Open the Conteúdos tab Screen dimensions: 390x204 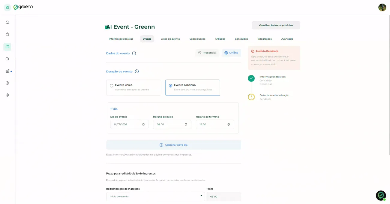click(241, 39)
